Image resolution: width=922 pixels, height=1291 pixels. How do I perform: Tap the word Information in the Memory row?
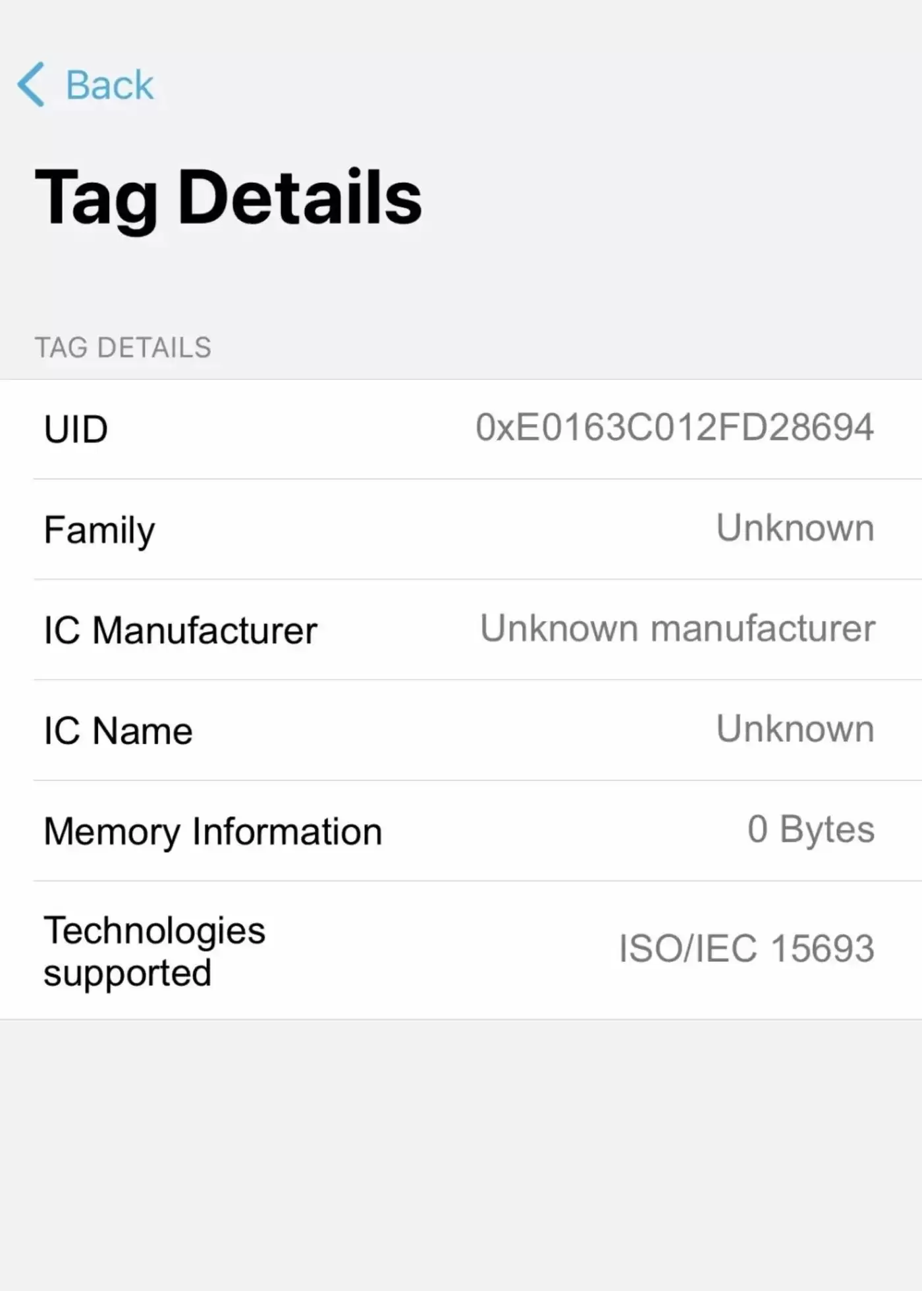(287, 831)
